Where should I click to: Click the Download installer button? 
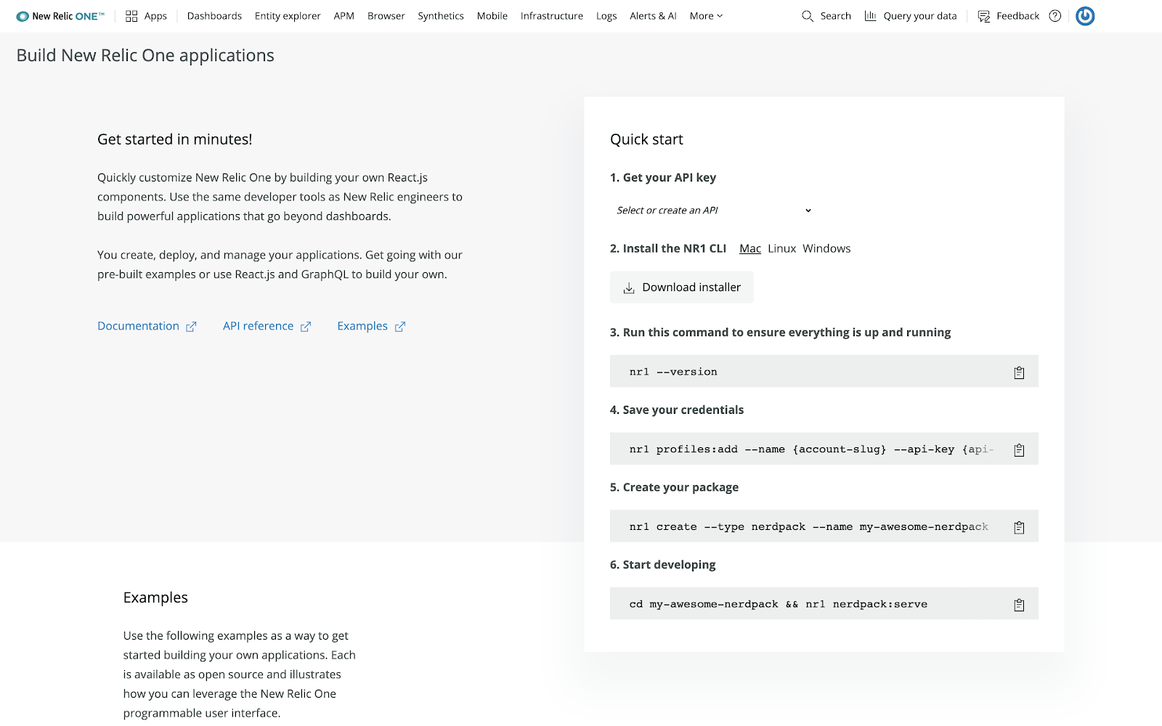click(x=681, y=287)
